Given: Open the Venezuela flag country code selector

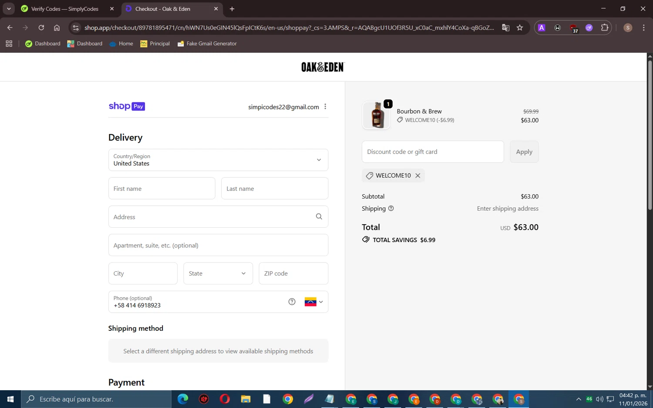Looking at the screenshot, I should [x=314, y=302].
